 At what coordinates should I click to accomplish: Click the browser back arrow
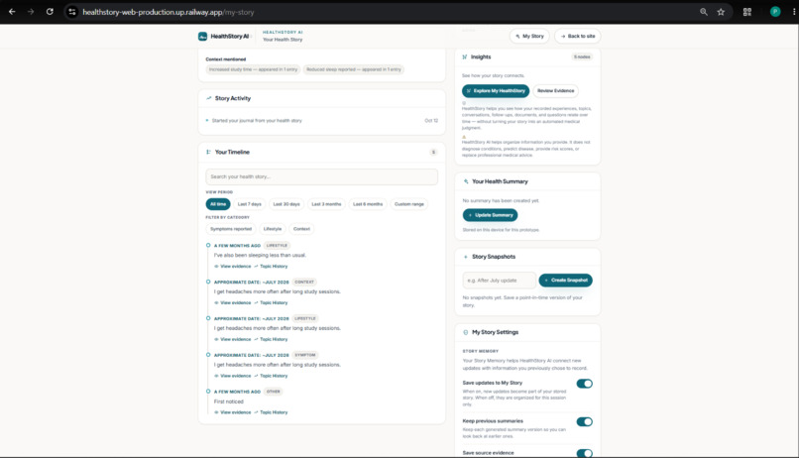[x=12, y=12]
